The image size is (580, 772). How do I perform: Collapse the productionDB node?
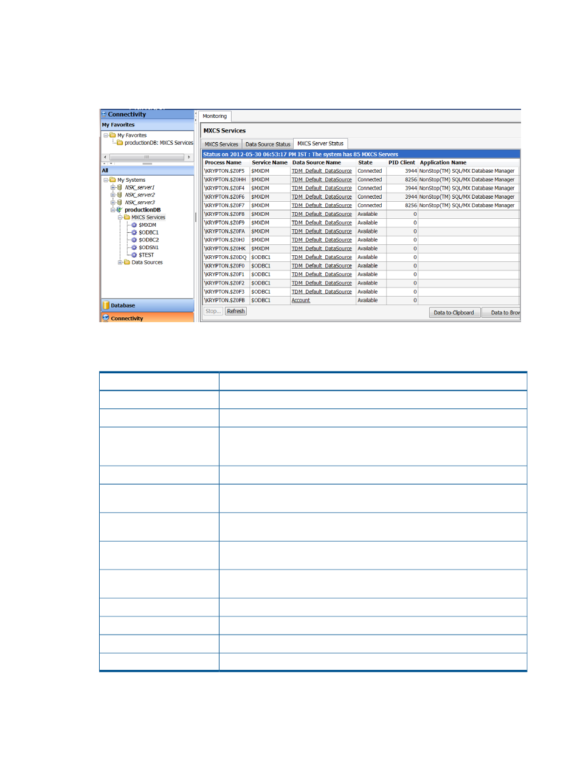pos(113,210)
